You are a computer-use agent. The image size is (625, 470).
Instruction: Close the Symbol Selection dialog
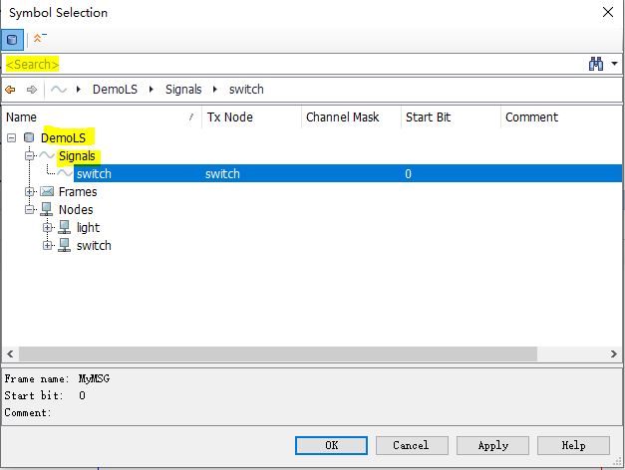click(608, 12)
